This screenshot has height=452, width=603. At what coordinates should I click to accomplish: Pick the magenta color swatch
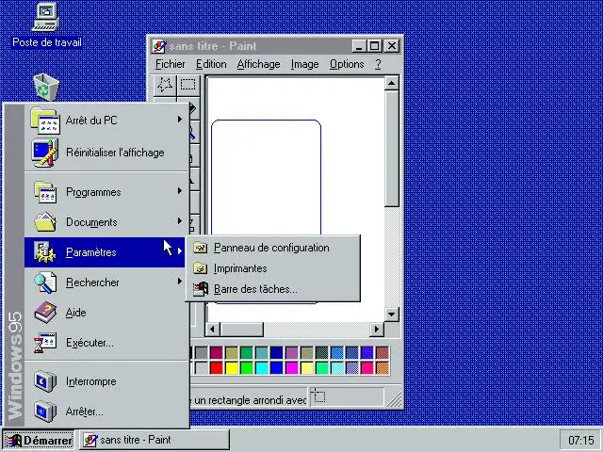[291, 368]
